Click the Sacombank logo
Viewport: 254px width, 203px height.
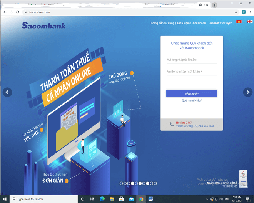[44, 25]
